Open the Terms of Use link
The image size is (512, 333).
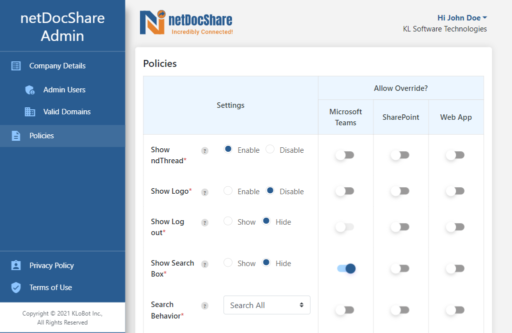62,288
